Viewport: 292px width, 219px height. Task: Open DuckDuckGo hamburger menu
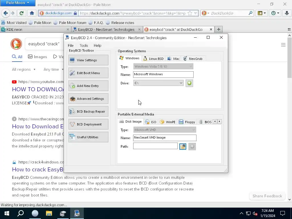(x=283, y=45)
